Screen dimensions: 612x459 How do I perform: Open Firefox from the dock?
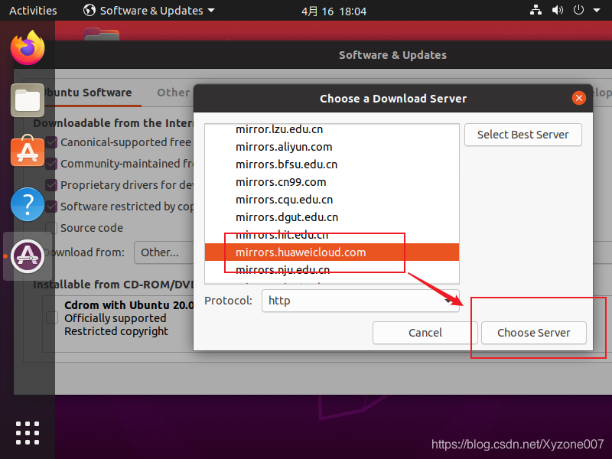28,47
